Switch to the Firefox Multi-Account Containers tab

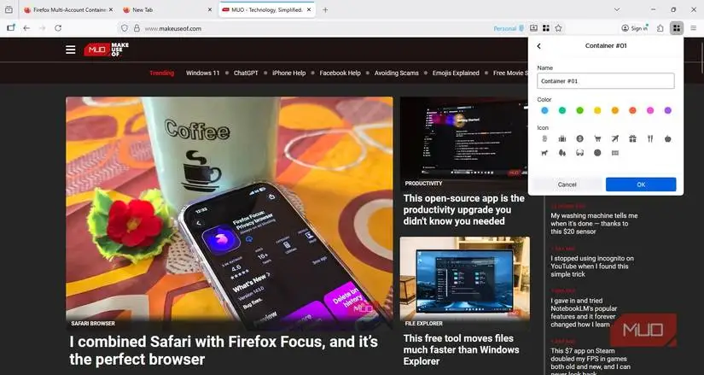[70, 10]
